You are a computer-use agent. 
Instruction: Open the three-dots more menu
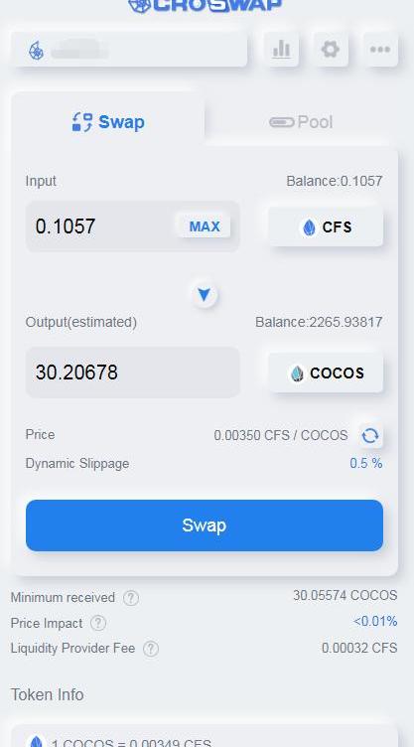[x=380, y=49]
